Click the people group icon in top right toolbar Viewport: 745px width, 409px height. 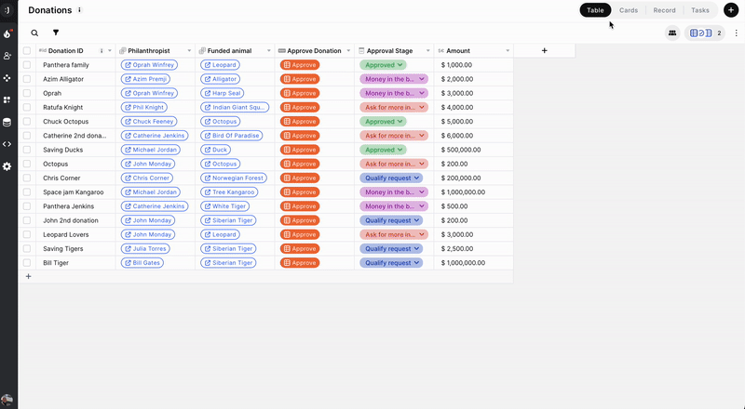pyautogui.click(x=672, y=33)
